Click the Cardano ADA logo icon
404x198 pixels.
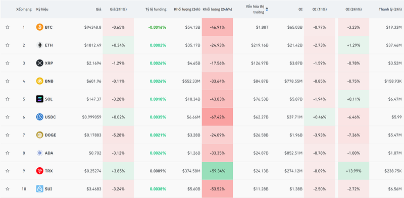(x=40, y=153)
